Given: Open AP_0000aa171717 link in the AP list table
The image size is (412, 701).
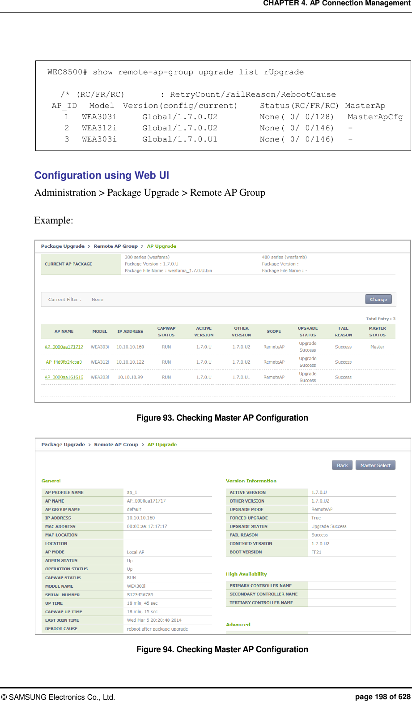Looking at the screenshot, I should coord(64,347).
